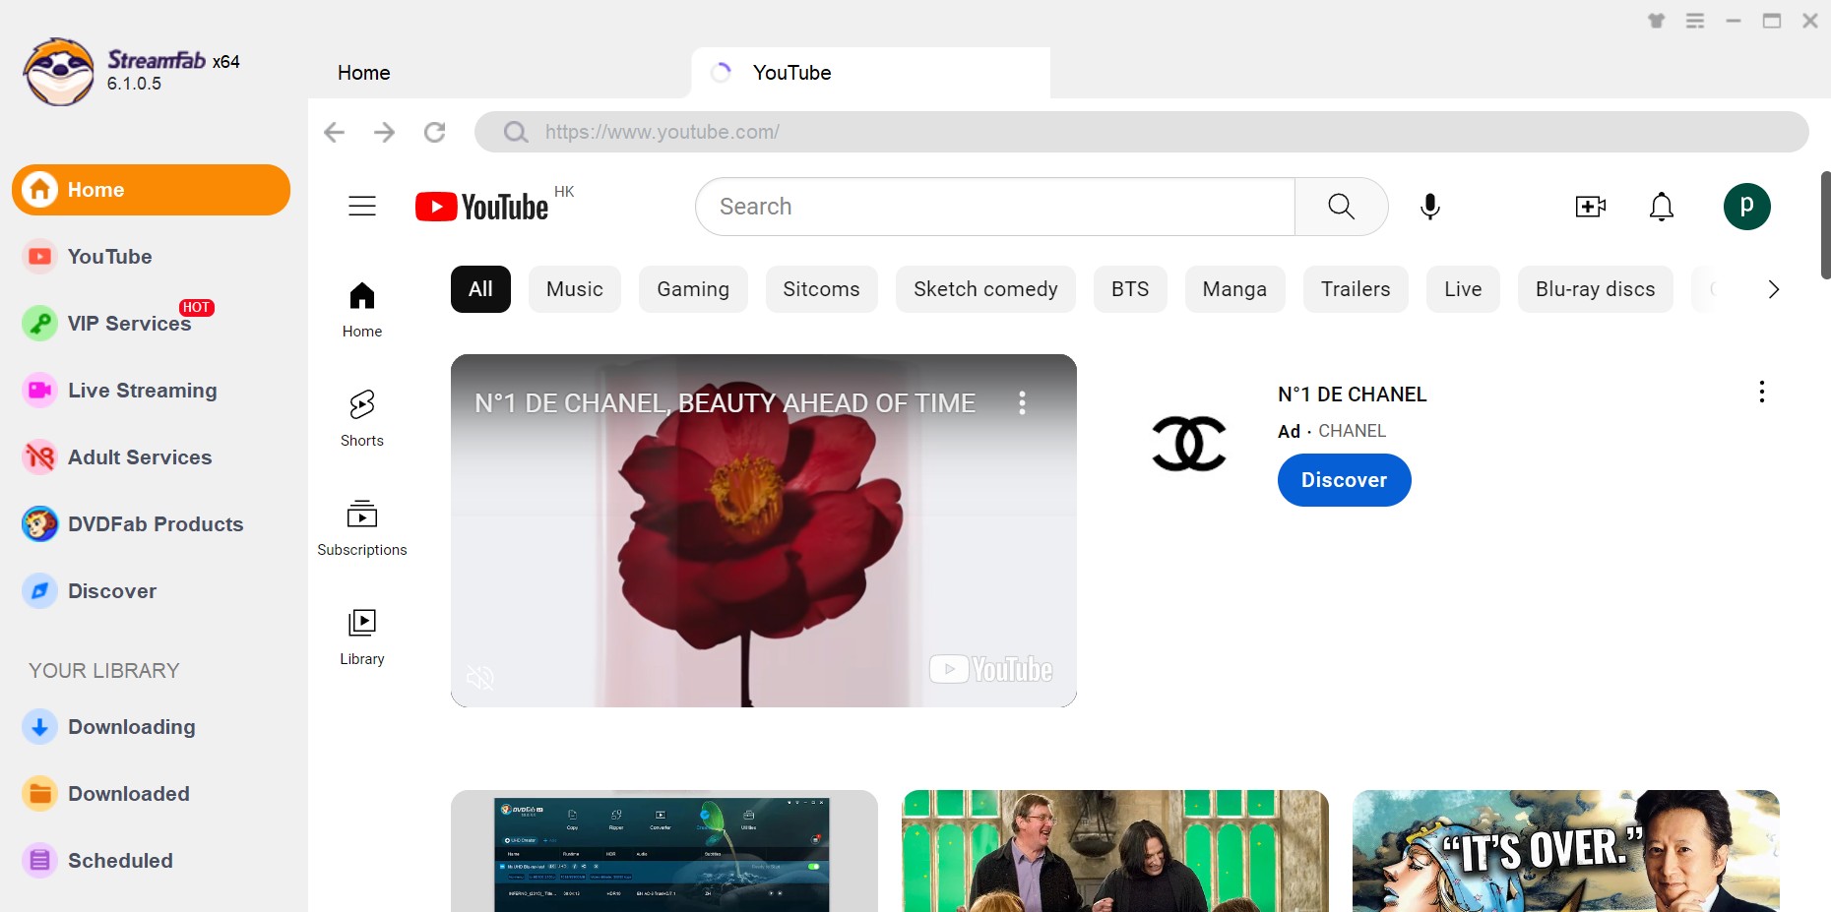Select the Sitcoms filter chip
Viewport: 1831px width, 912px height.
[821, 289]
